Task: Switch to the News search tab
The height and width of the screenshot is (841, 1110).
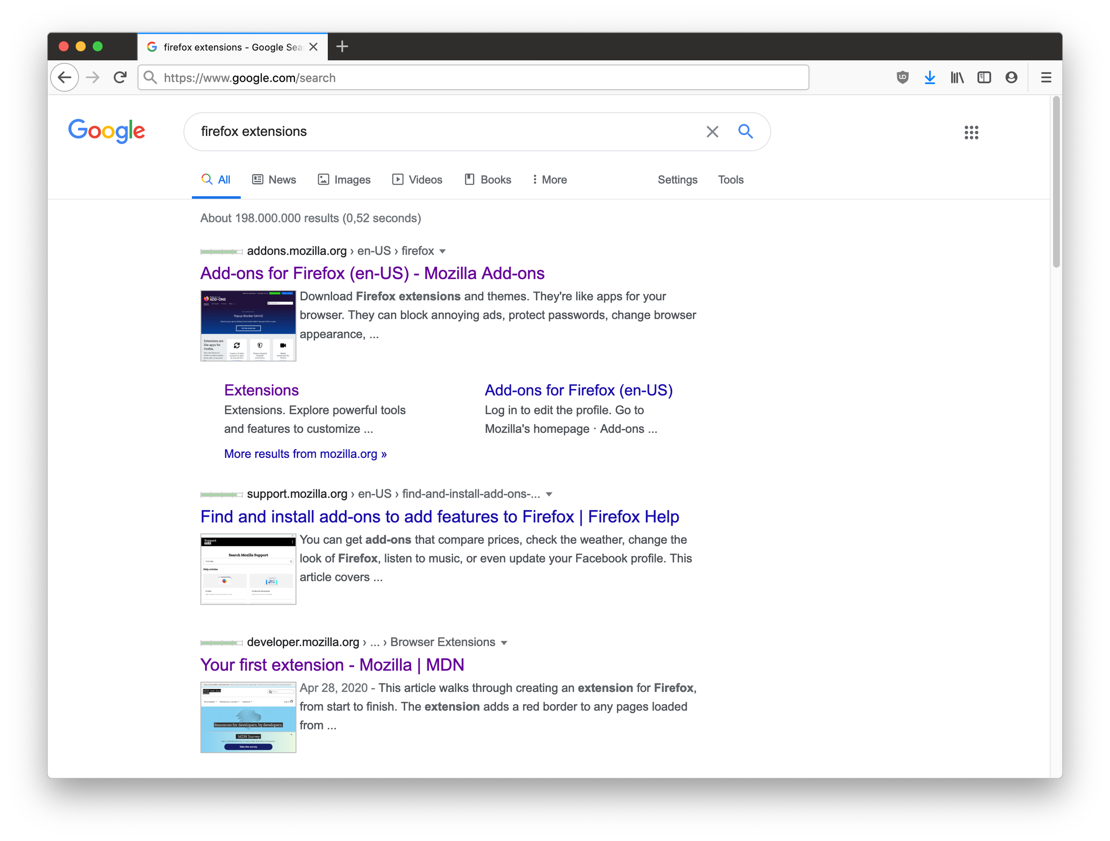Action: [274, 179]
